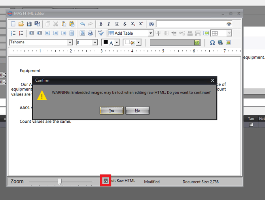The width and height of the screenshot is (265, 200).
Task: Open the Tahoma font name dropdown
Action: [70, 43]
